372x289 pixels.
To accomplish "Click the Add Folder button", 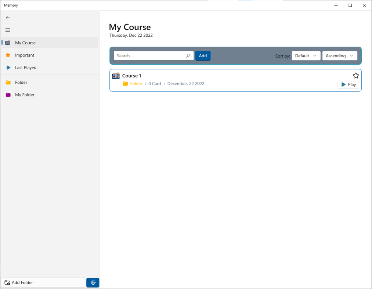I will pos(43,283).
